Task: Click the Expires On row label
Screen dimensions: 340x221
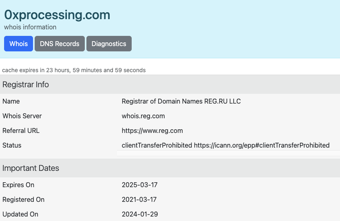Action: point(18,185)
